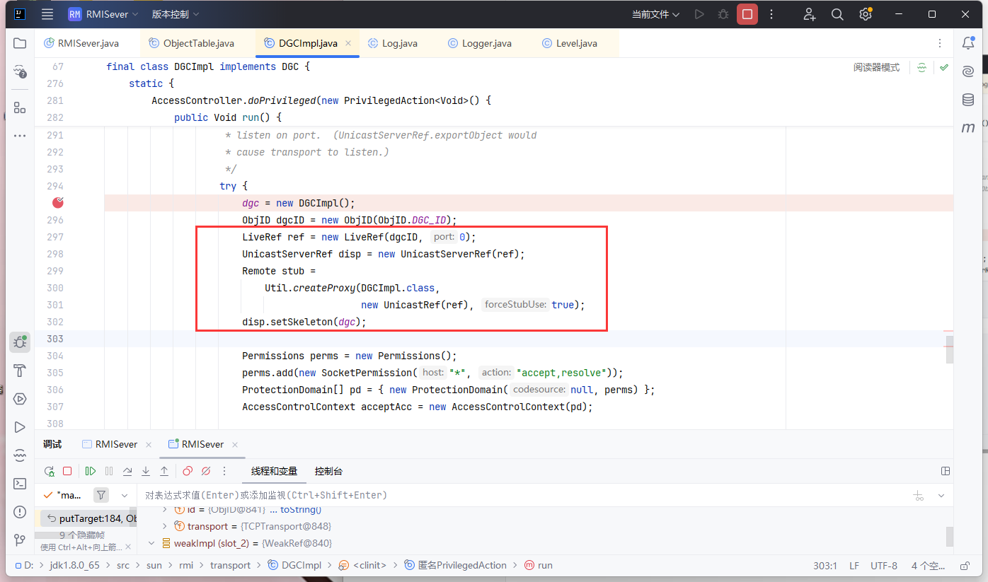Click Resume Program in debug toolbar
988x582 pixels.
pos(91,471)
